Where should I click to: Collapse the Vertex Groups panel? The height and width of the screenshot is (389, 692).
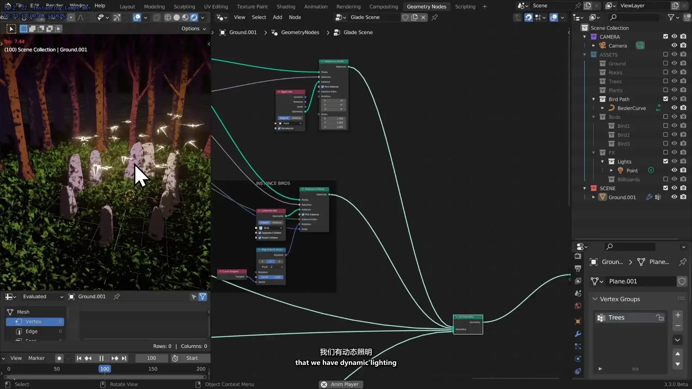click(595, 299)
